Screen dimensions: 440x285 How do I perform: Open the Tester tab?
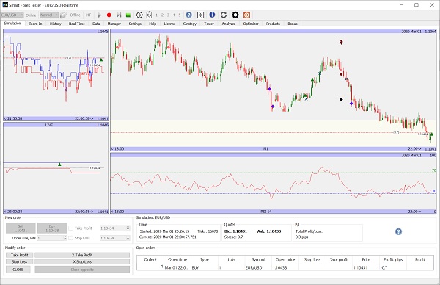tap(209, 24)
